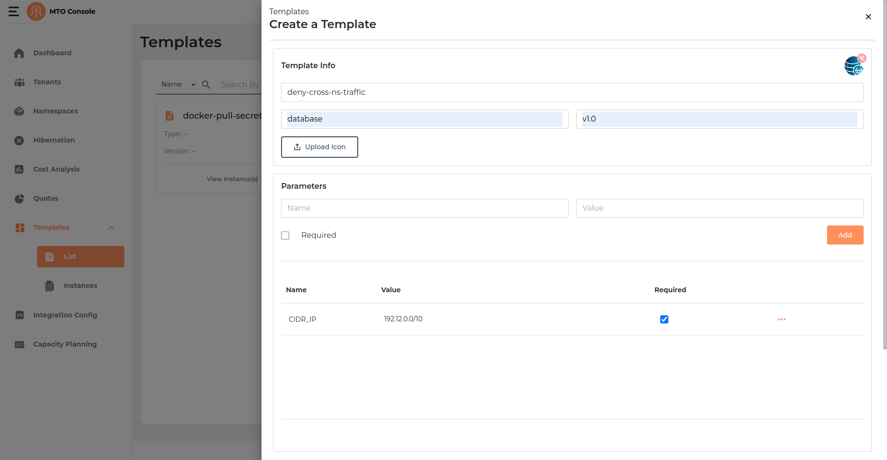887x460 pixels.
Task: Collapse the Templates sidebar section
Action: point(111,228)
